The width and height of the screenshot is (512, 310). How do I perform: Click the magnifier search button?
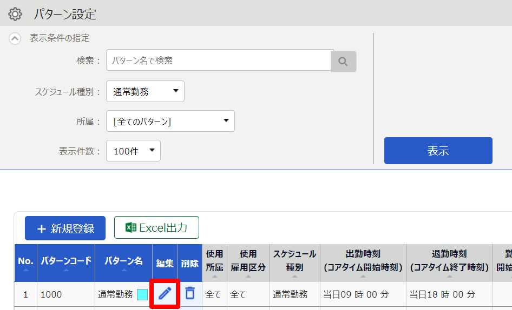click(x=343, y=61)
